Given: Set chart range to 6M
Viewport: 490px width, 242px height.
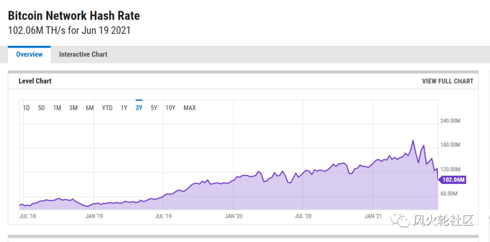Looking at the screenshot, I should pyautogui.click(x=90, y=108).
